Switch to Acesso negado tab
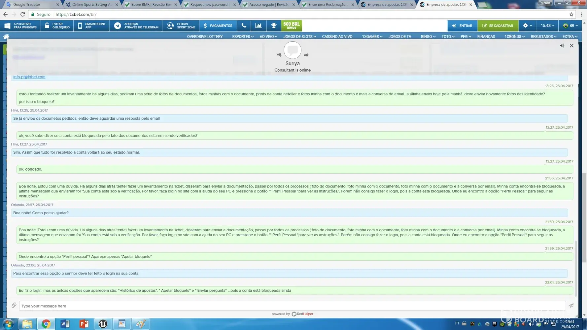 pyautogui.click(x=268, y=5)
